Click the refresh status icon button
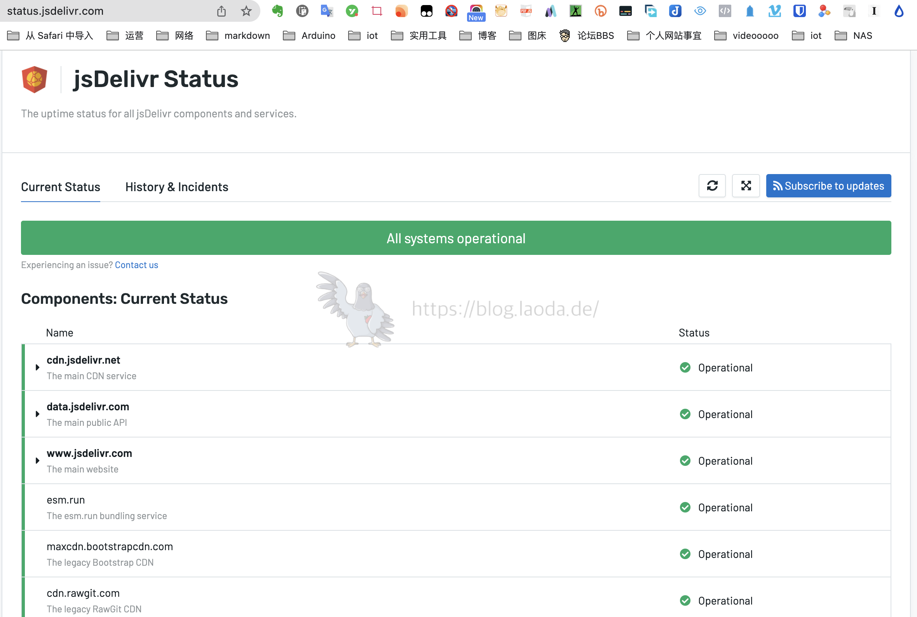917x617 pixels. click(712, 186)
